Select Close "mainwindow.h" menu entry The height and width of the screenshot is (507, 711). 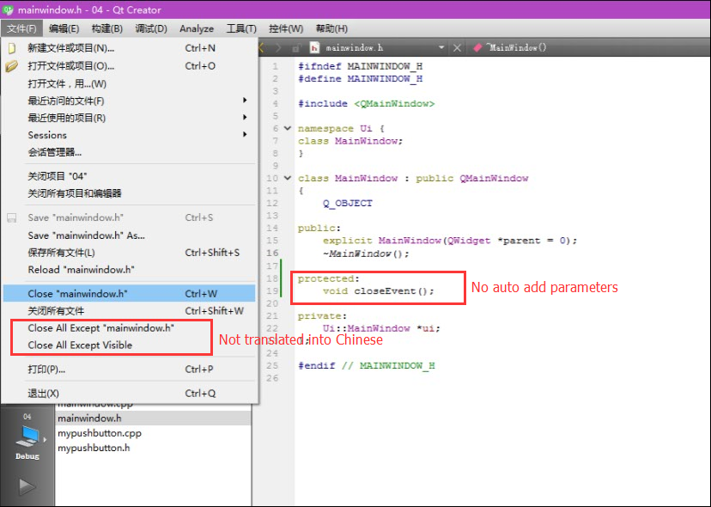coord(77,294)
